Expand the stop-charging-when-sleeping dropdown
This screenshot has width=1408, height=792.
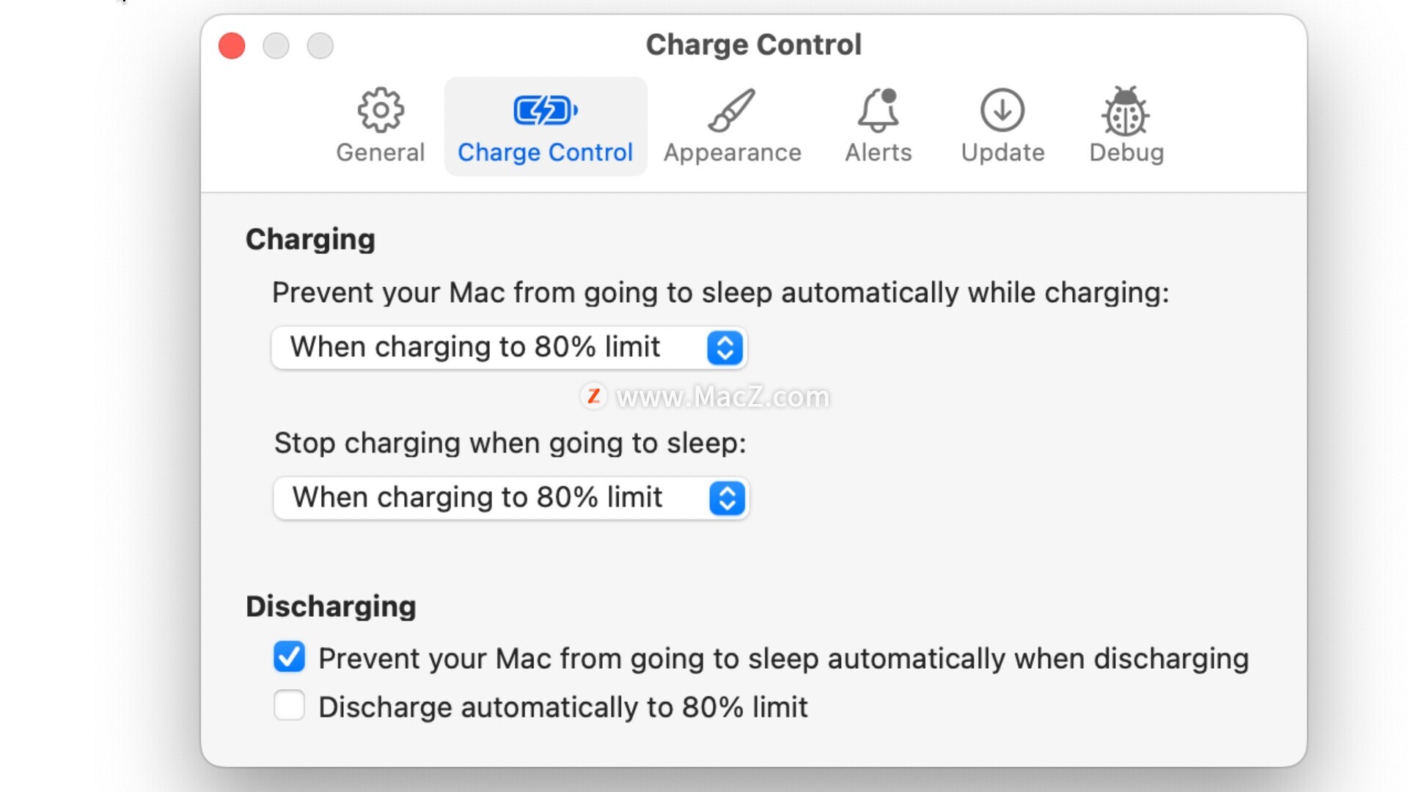[511, 498]
